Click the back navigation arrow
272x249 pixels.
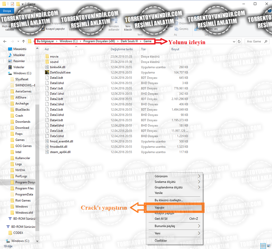click(5, 41)
